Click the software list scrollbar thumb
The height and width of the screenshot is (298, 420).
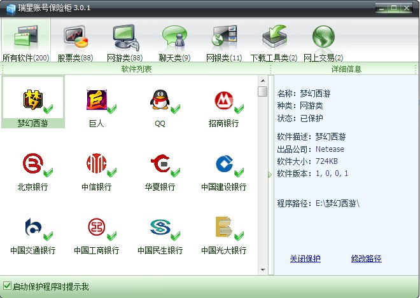[x=263, y=91]
